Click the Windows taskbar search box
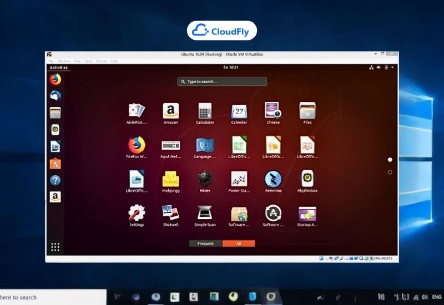This screenshot has height=305, width=444. point(53,297)
